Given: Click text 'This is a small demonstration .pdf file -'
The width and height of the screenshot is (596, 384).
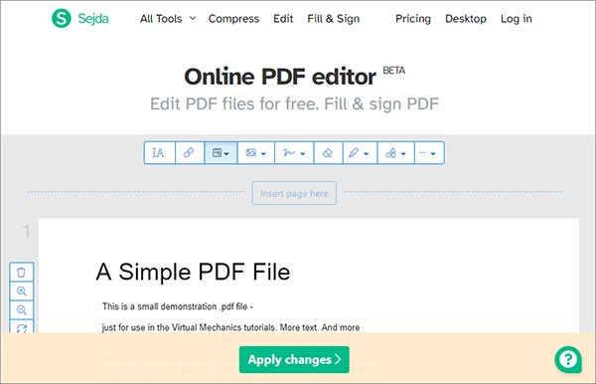Looking at the screenshot, I should pyautogui.click(x=178, y=306).
